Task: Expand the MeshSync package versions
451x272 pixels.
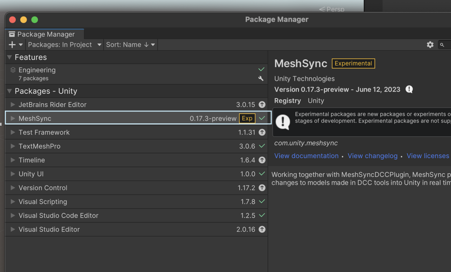Action: pos(13,118)
